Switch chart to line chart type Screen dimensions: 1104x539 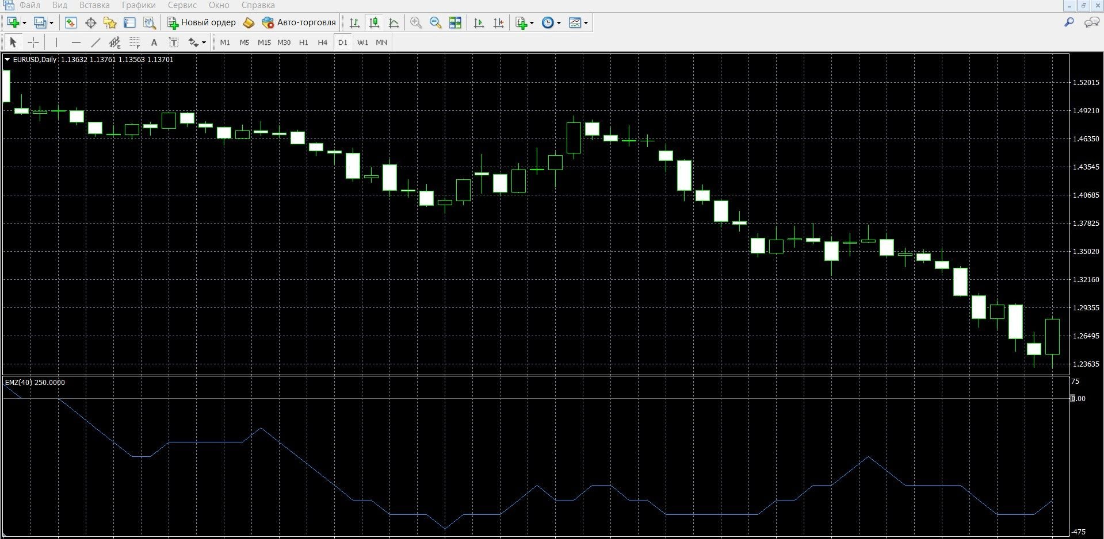click(x=394, y=22)
